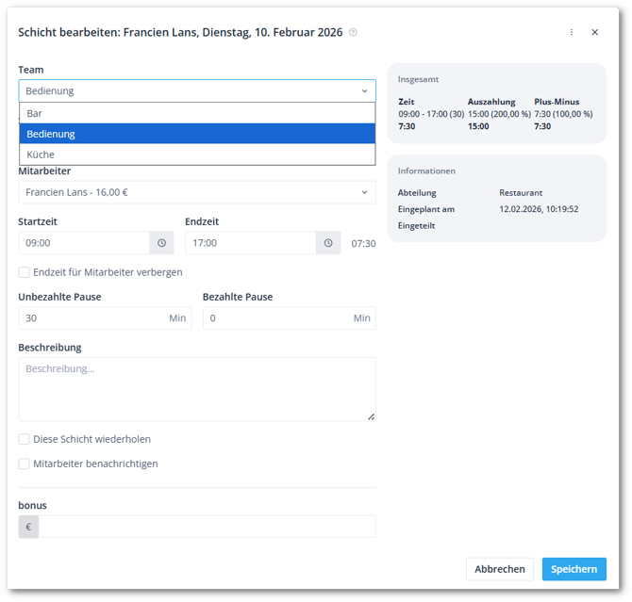
Task: Click the euro symbol in bonus field
Action: (x=28, y=527)
